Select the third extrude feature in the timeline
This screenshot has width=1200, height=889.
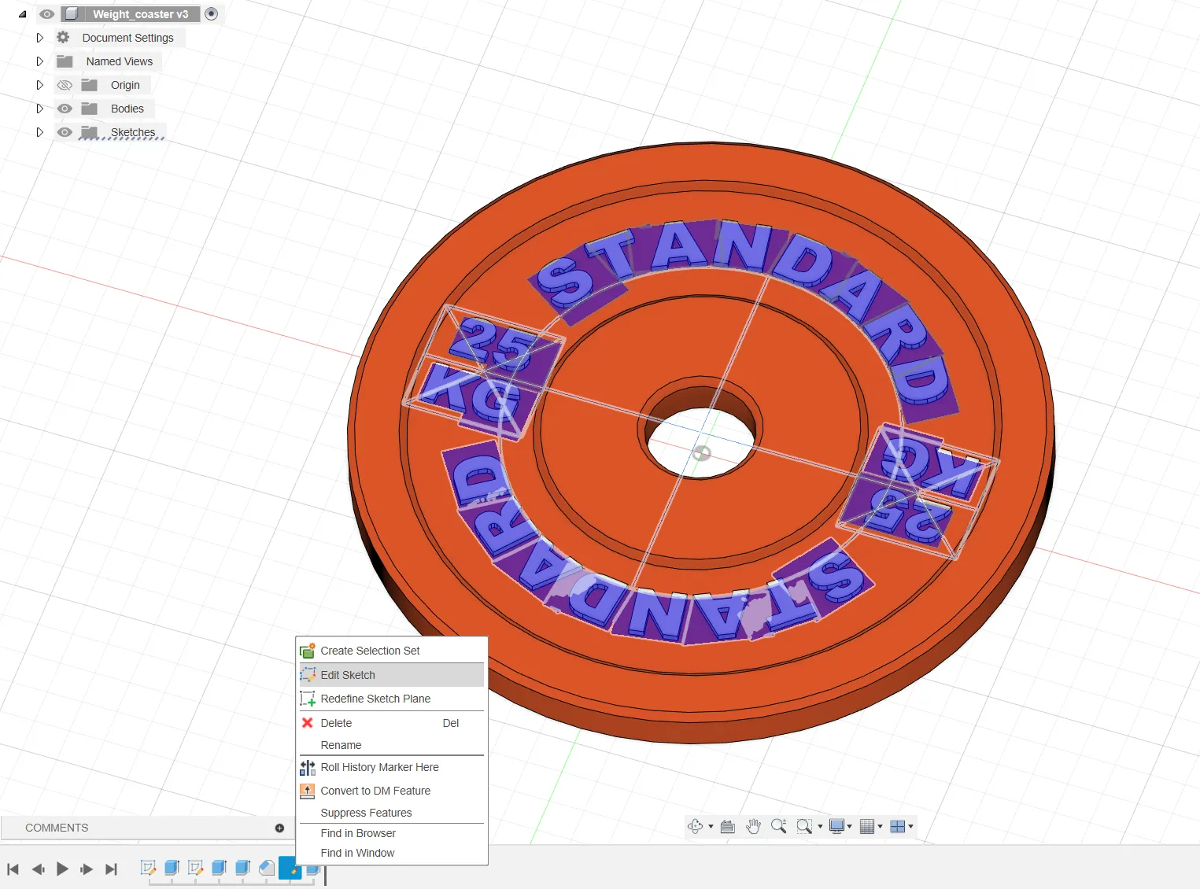point(242,869)
